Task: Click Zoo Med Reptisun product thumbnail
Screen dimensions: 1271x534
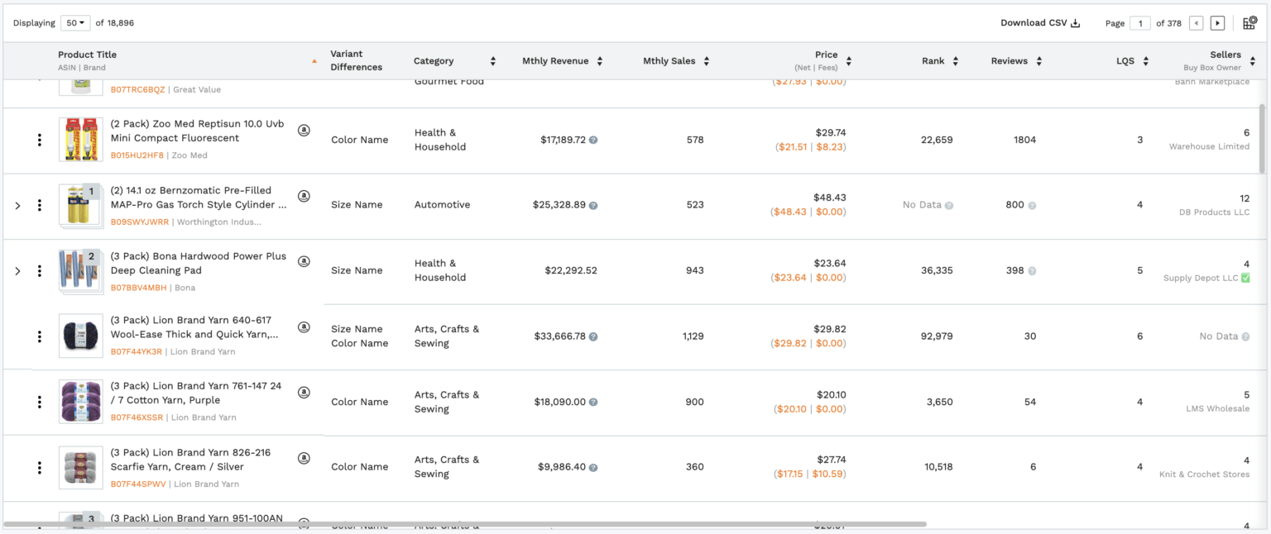Action: pyautogui.click(x=80, y=140)
